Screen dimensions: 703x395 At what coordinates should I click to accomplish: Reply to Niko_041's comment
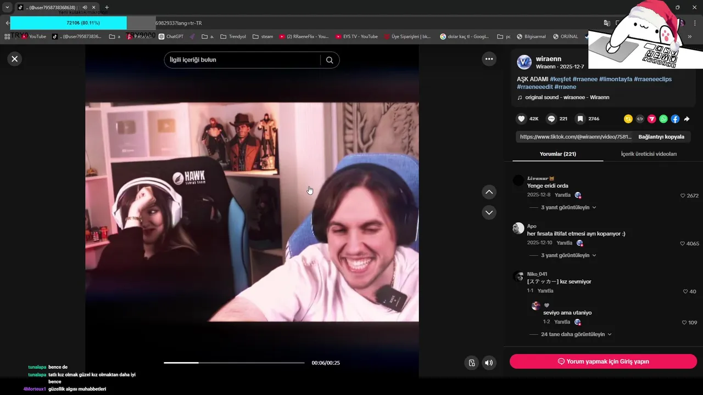pos(545,291)
